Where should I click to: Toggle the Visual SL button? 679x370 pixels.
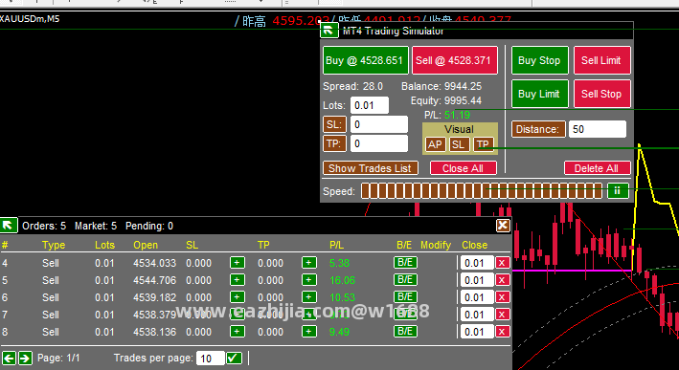[x=459, y=144]
